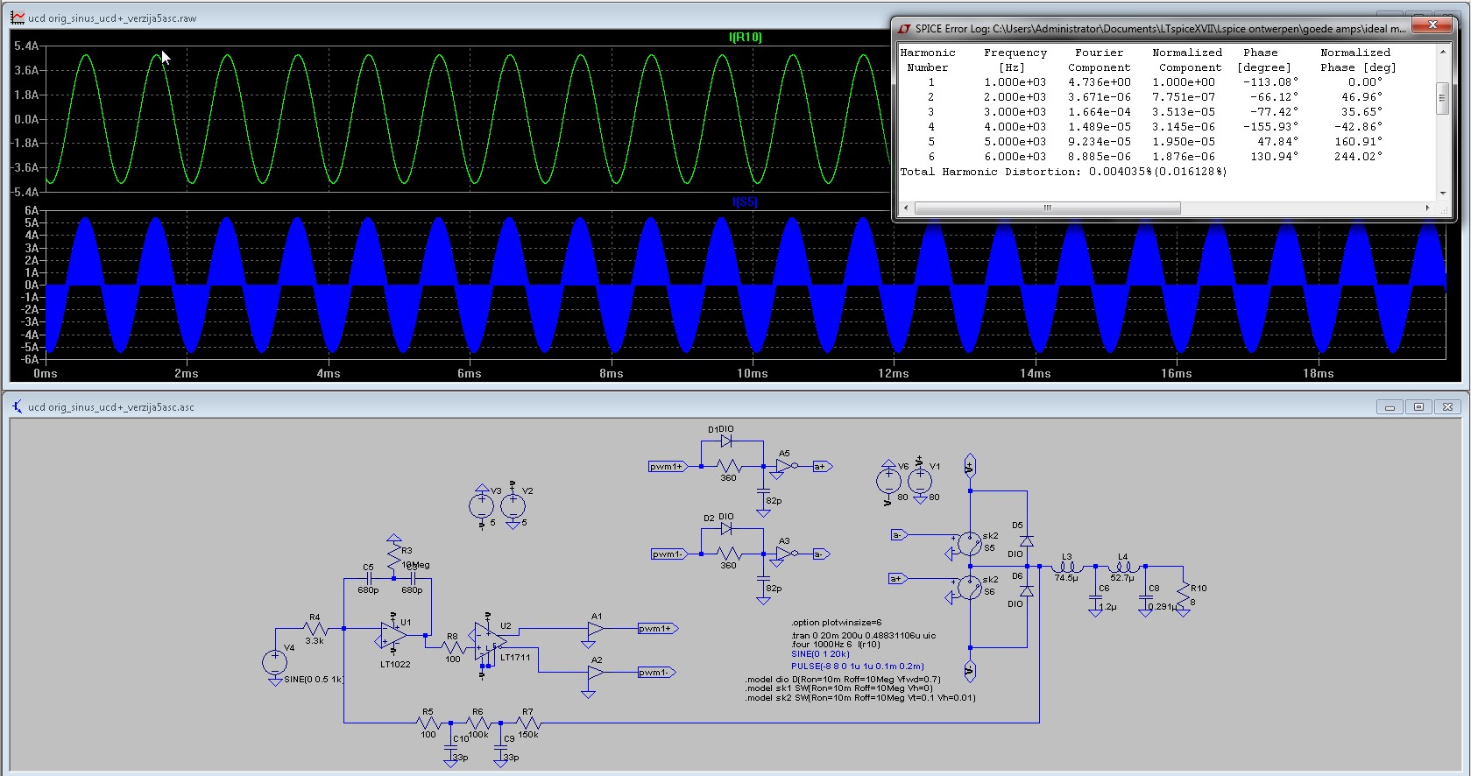This screenshot has height=776, width=1471.
Task: Select feedback resistor R5 100 ohm
Action: pyautogui.click(x=428, y=723)
